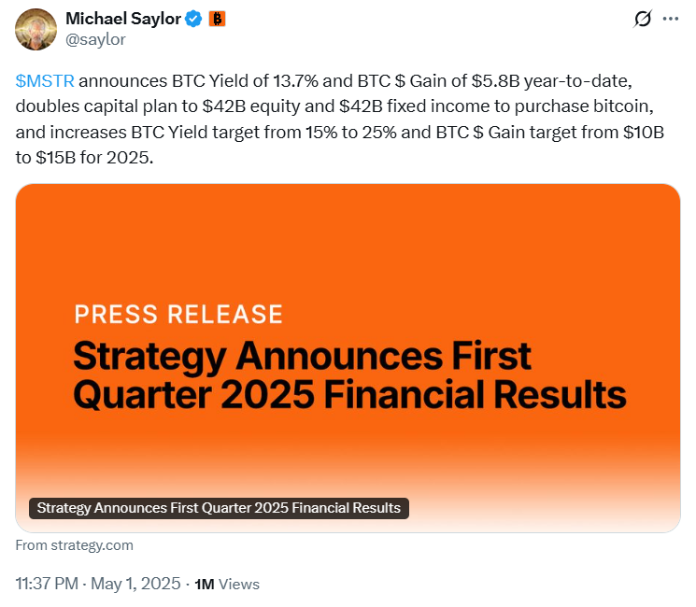Viewport: 696px width, 607px height.
Task: Open the Grok icon beside the ellipsis
Action: [x=642, y=19]
